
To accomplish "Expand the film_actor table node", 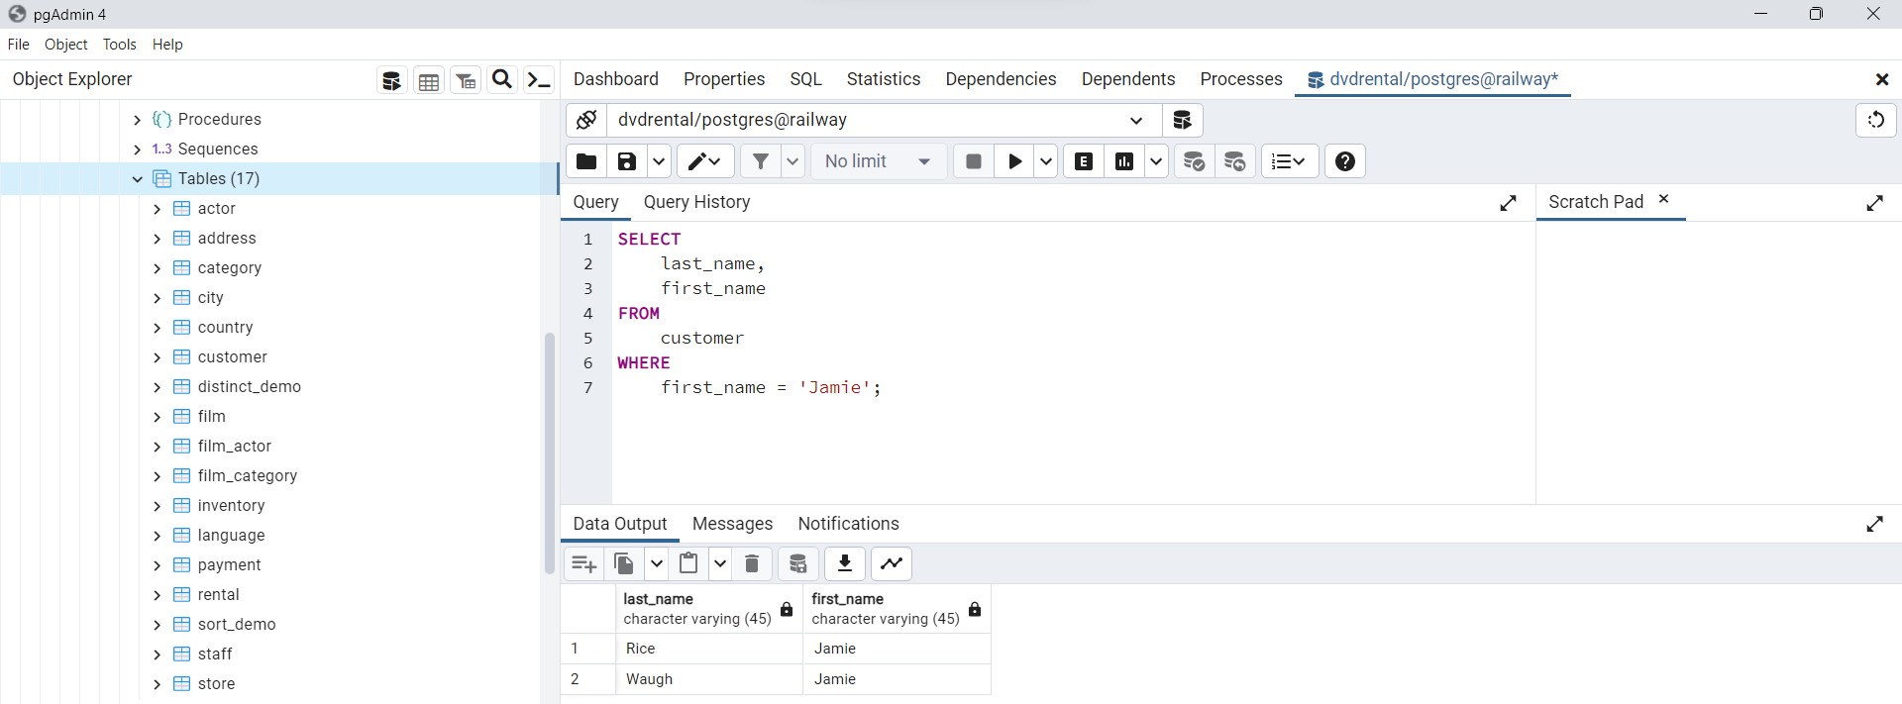I will 157,447.
